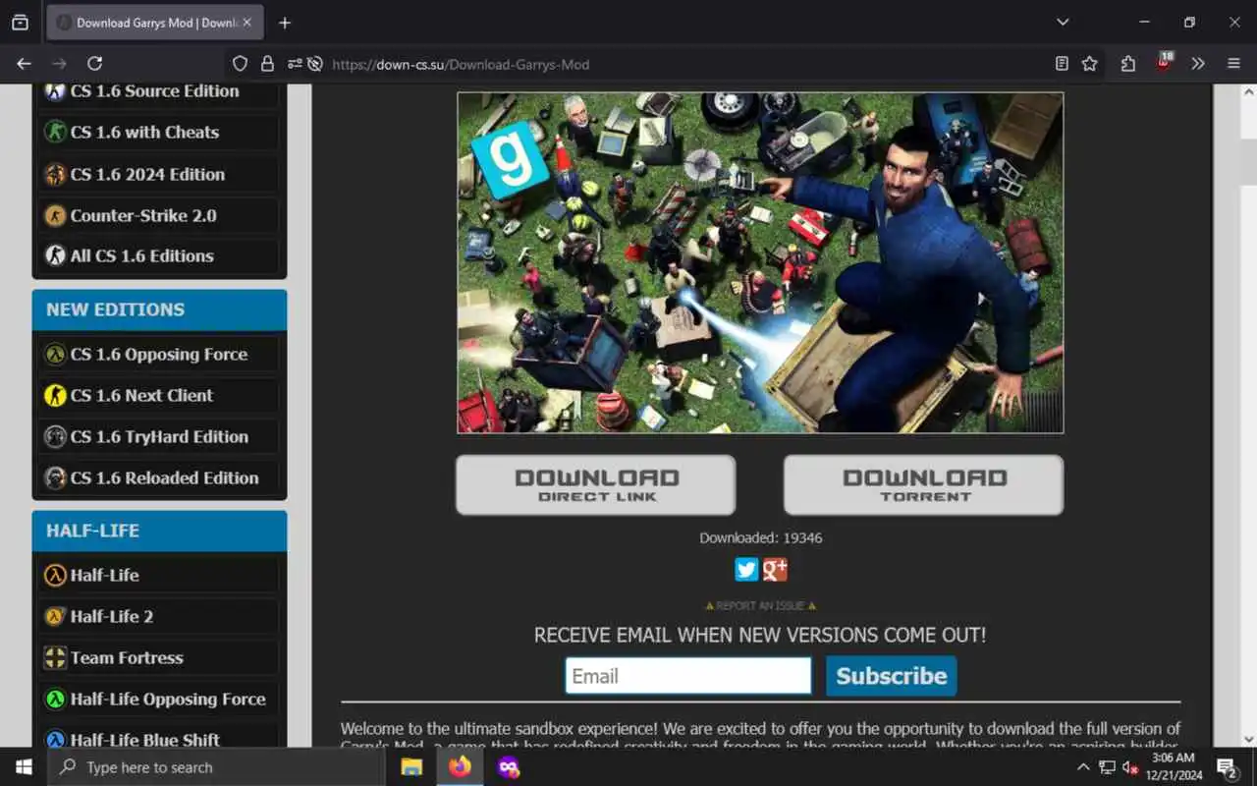
Task: Open the Windows Start menu
Action: pos(24,767)
